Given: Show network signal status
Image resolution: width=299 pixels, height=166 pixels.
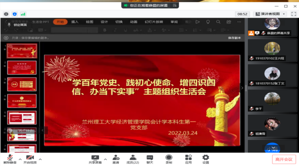Looking at the screenshot, I should pos(23,14).
